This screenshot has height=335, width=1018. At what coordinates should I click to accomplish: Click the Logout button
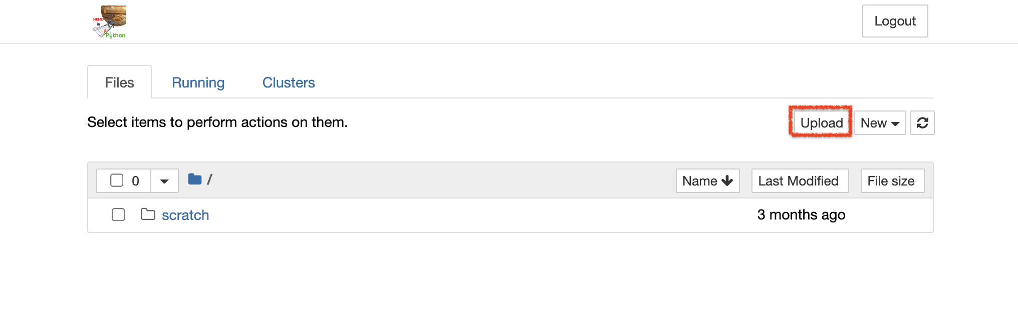pyautogui.click(x=895, y=21)
